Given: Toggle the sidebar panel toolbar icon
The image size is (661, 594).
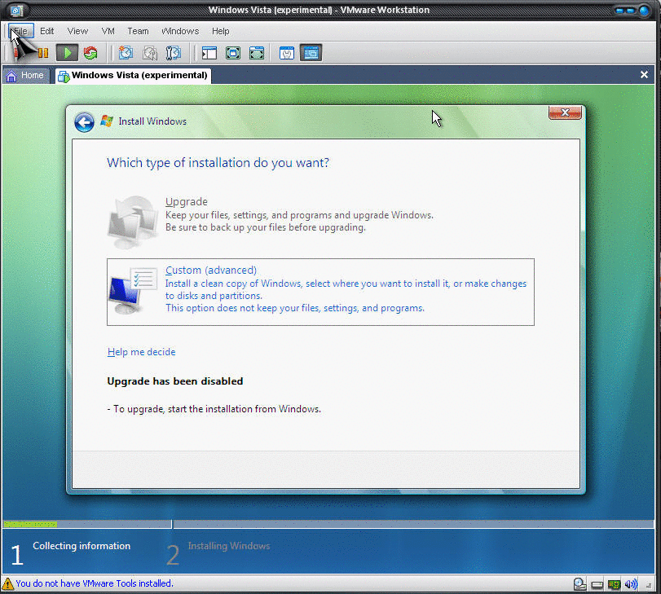Looking at the screenshot, I should point(209,53).
